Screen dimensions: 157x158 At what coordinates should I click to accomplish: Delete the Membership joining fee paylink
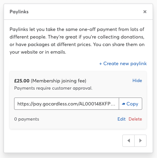(135, 119)
